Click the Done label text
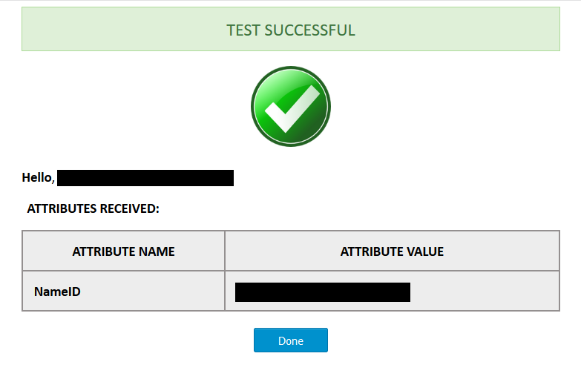Viewport: 581px width, 382px height. click(291, 341)
